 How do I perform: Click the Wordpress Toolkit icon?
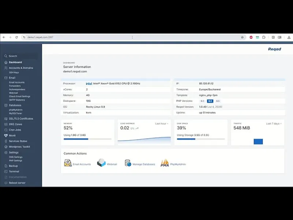coord(6,147)
